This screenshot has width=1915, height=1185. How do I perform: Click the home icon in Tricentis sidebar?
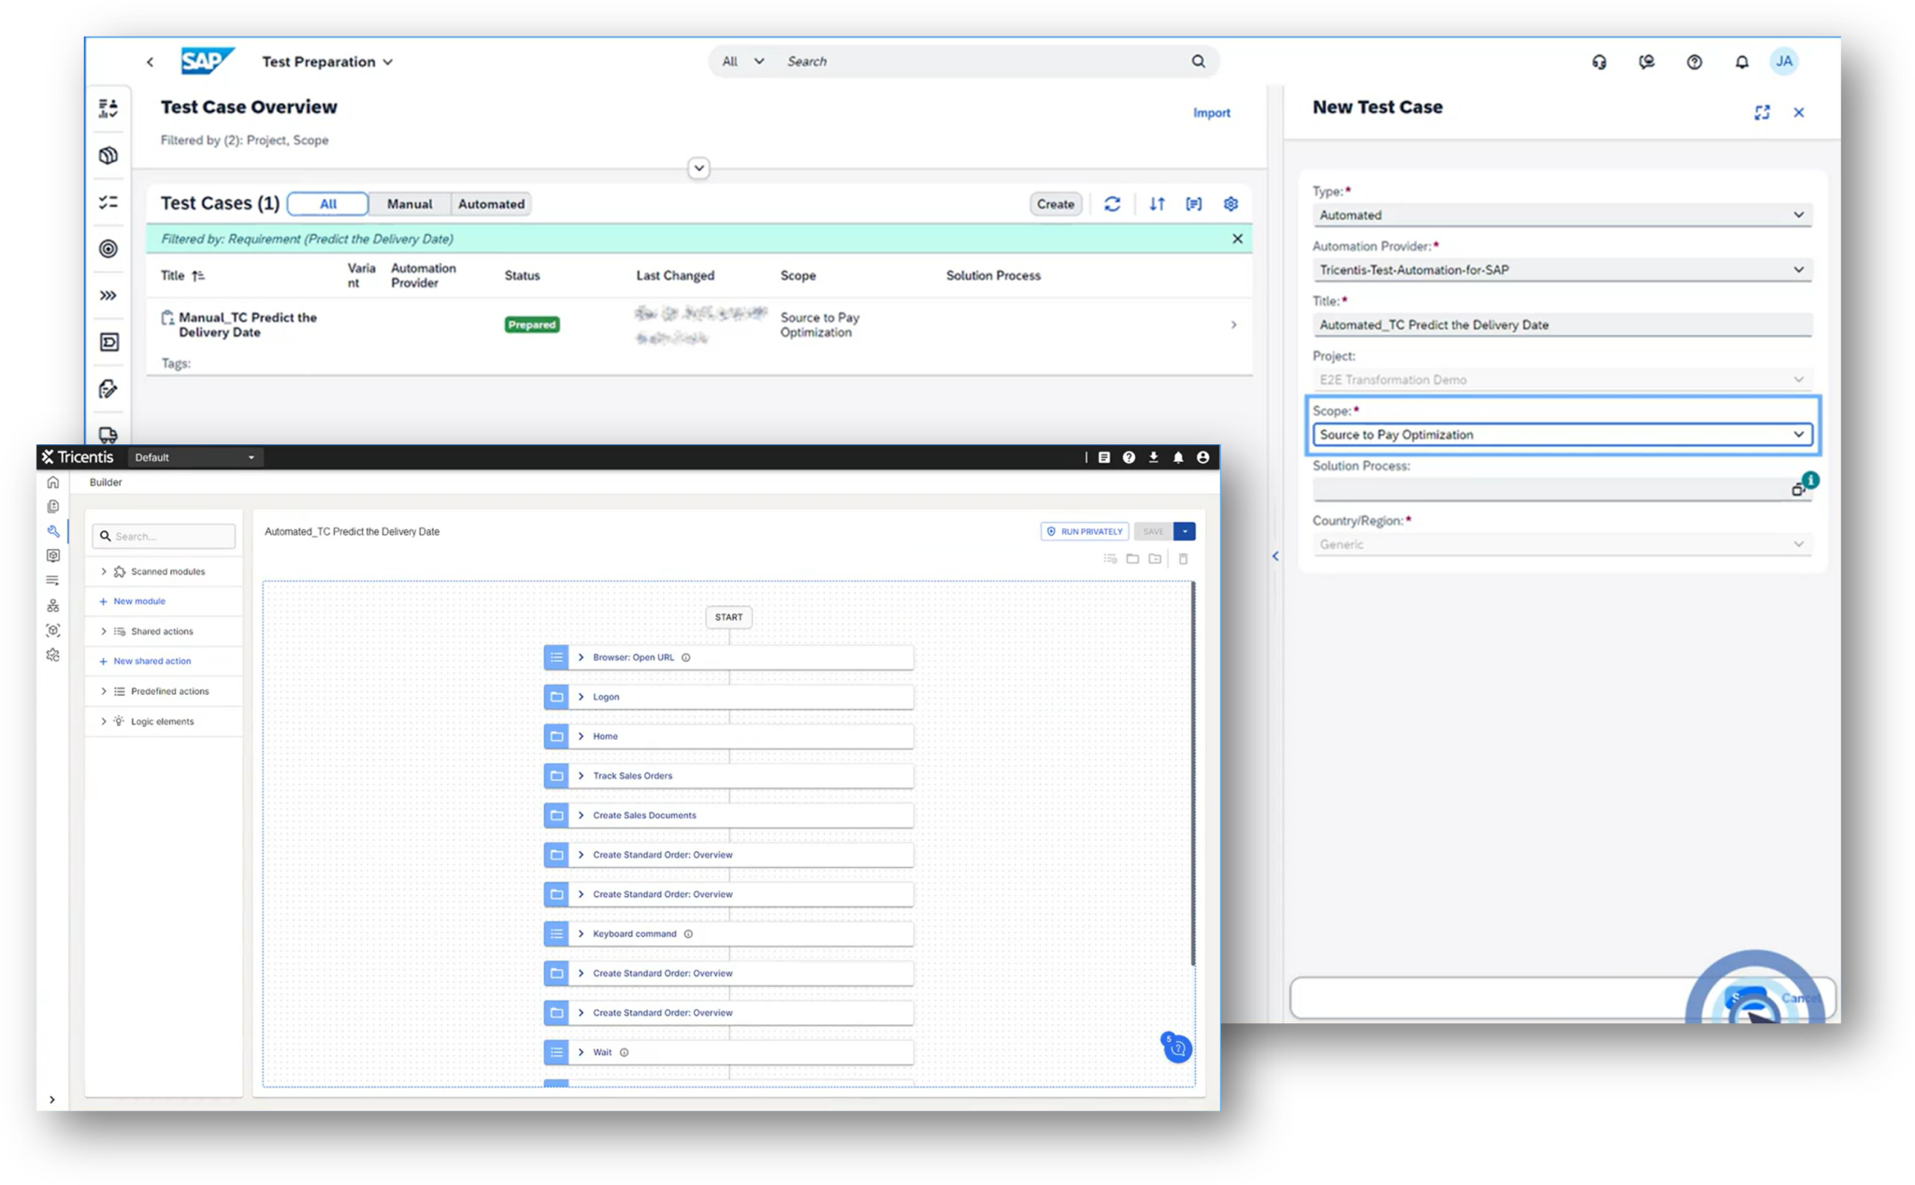pos(53,482)
